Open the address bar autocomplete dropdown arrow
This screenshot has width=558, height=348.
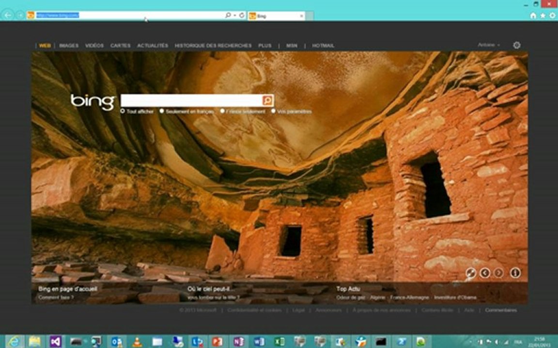coord(235,15)
